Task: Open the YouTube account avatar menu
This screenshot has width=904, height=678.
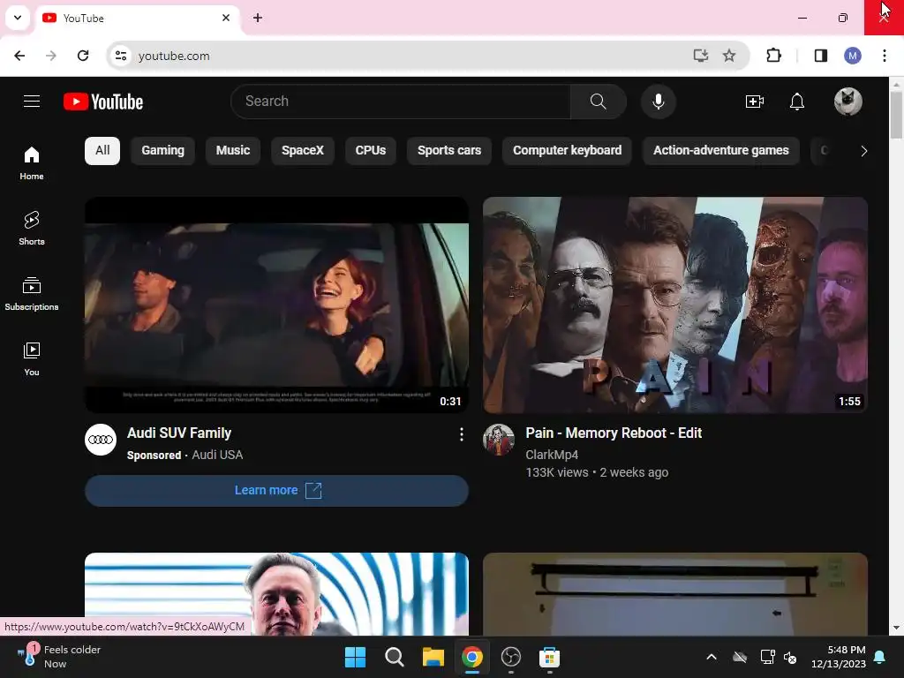Action: [x=847, y=102]
